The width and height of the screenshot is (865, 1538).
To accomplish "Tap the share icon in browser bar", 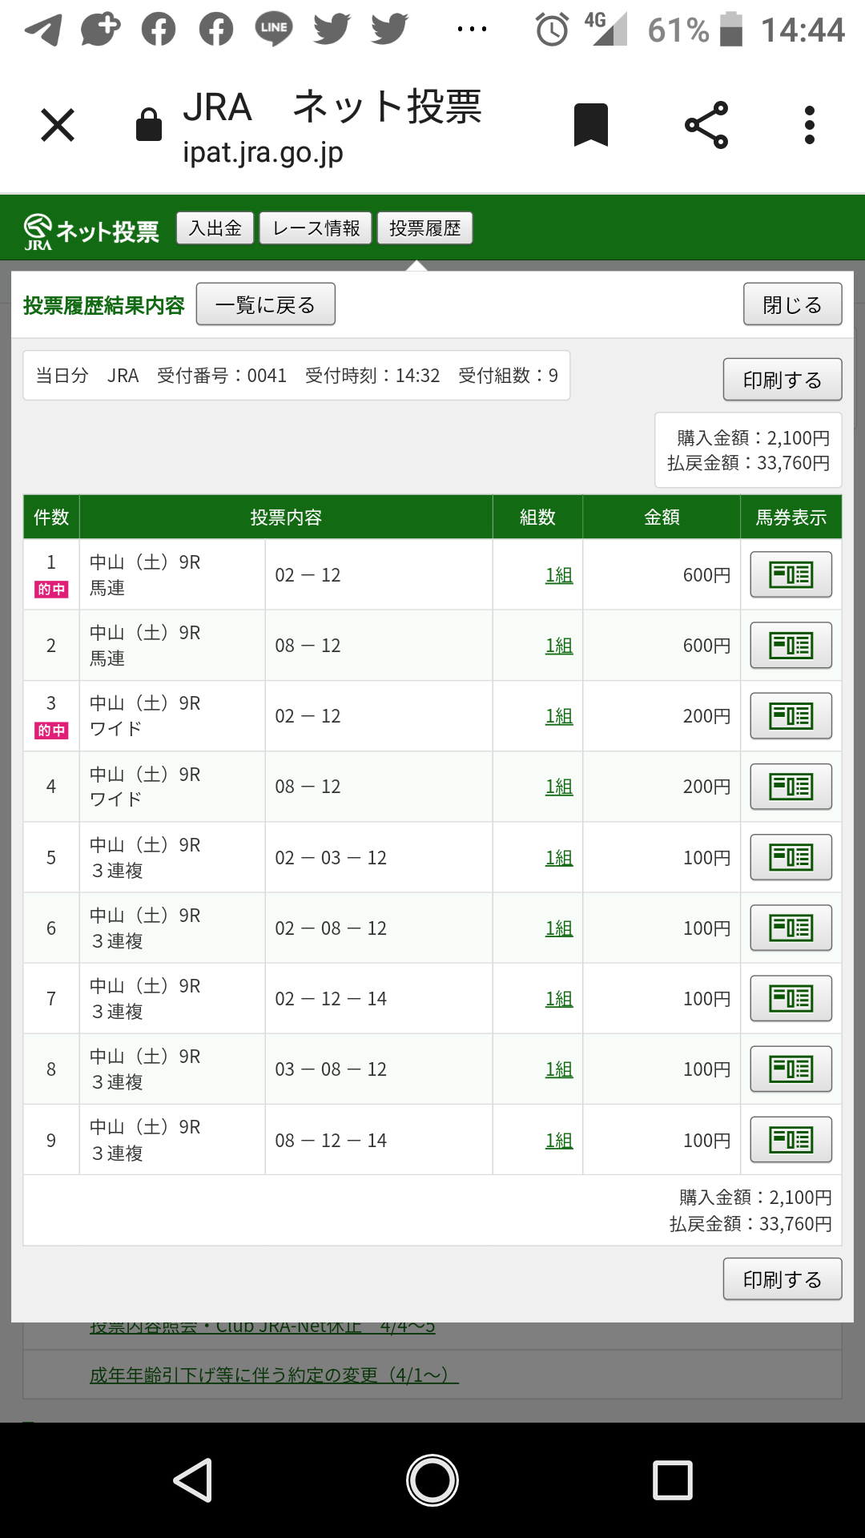I will click(706, 125).
